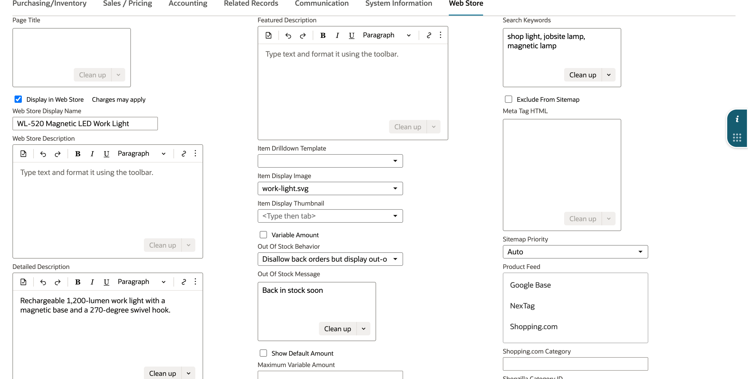This screenshot has width=748, height=379.
Task: Uncheck Display in Web Store checkbox
Action: tap(18, 99)
